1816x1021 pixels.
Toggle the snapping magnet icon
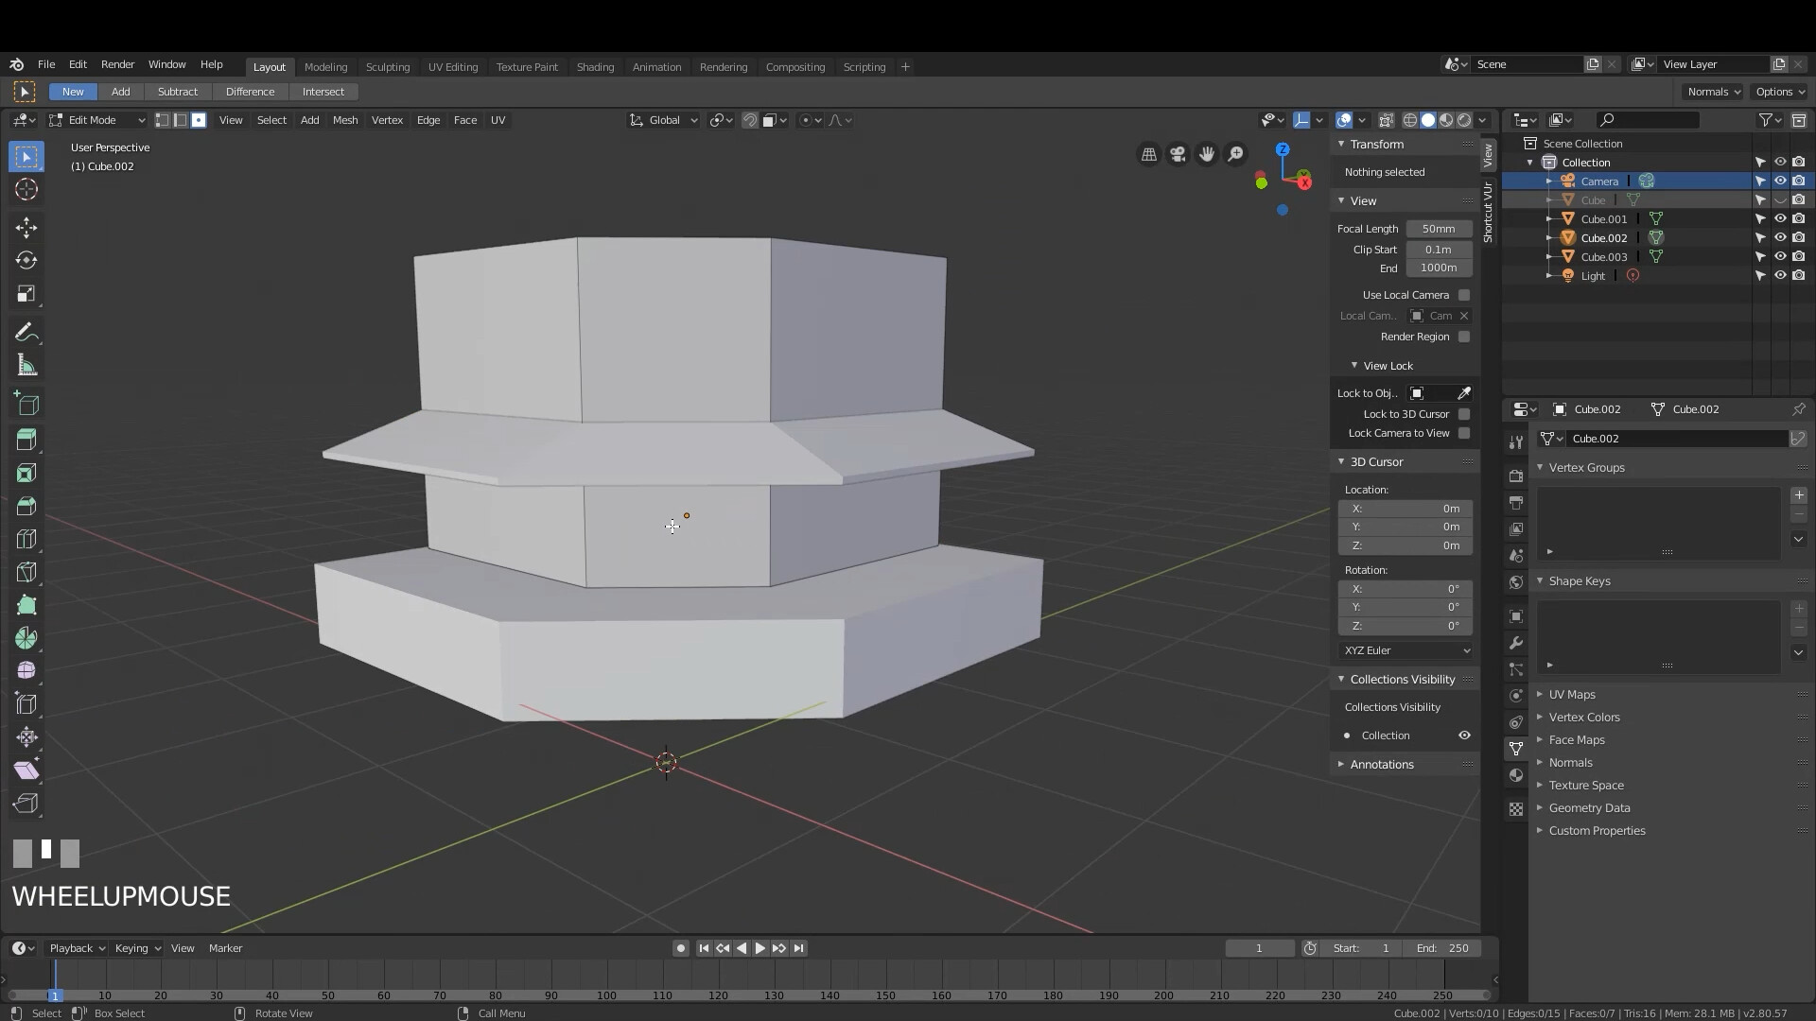[750, 120]
